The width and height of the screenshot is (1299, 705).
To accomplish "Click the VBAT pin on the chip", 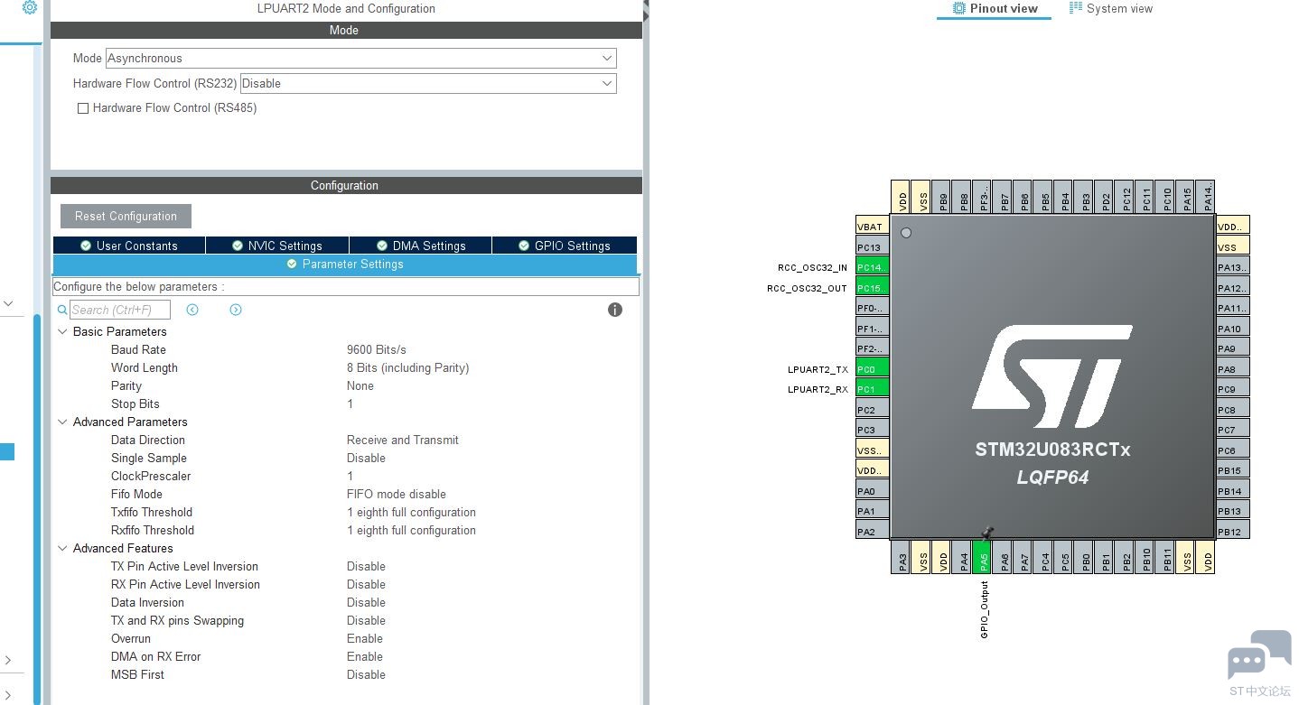I will pyautogui.click(x=872, y=227).
